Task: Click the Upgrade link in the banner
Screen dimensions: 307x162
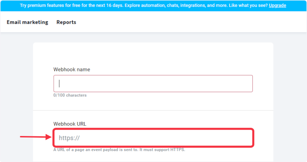Action: pos(277,5)
